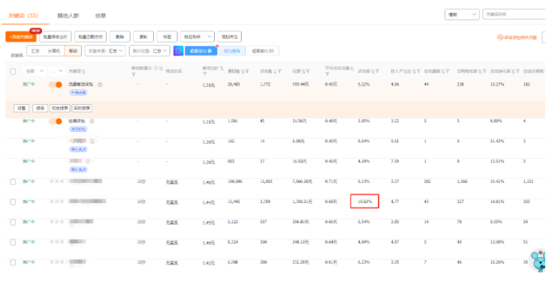Screen dimensions: 549x284
Task: Click the info icon next to 移动质量分
Action: click(x=155, y=68)
